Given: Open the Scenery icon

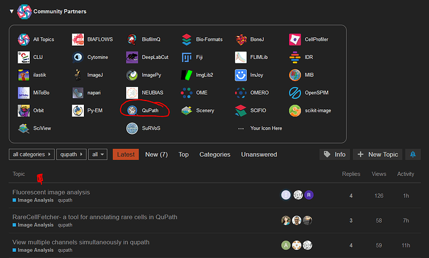Looking at the screenshot, I should click(x=187, y=110).
